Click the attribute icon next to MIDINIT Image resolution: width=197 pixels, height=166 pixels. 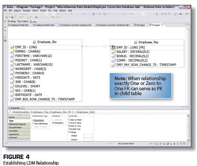pyautogui.click(x=12, y=60)
